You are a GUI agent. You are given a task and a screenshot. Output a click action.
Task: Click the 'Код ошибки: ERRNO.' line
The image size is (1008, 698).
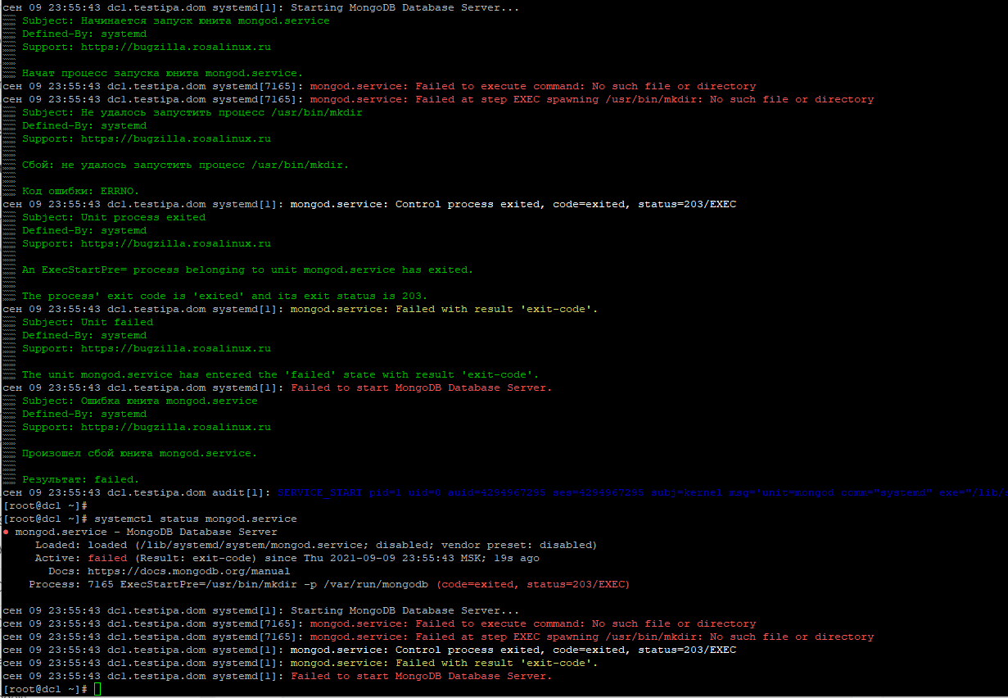tap(80, 191)
